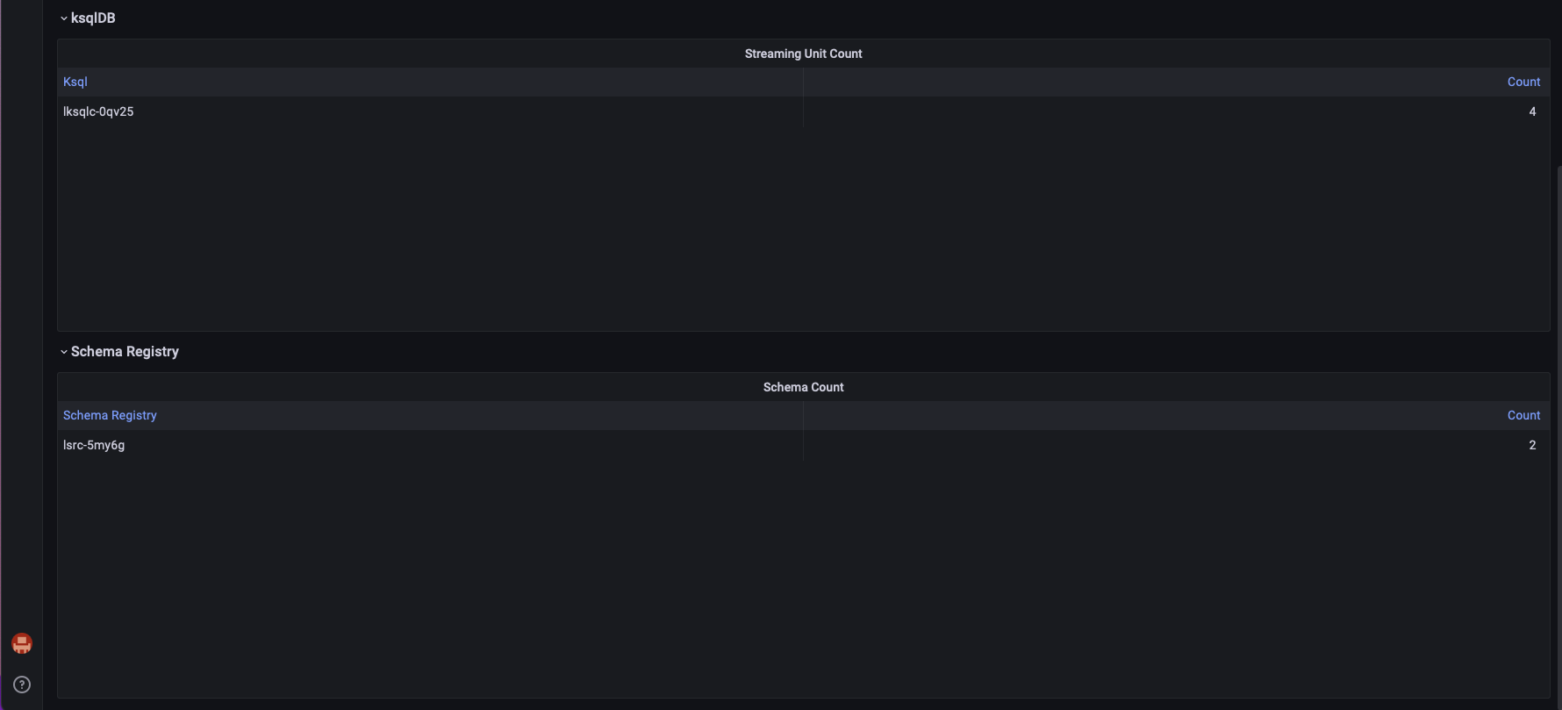
Task: Click the red bot avatar icon in sidebar
Action: tap(21, 642)
